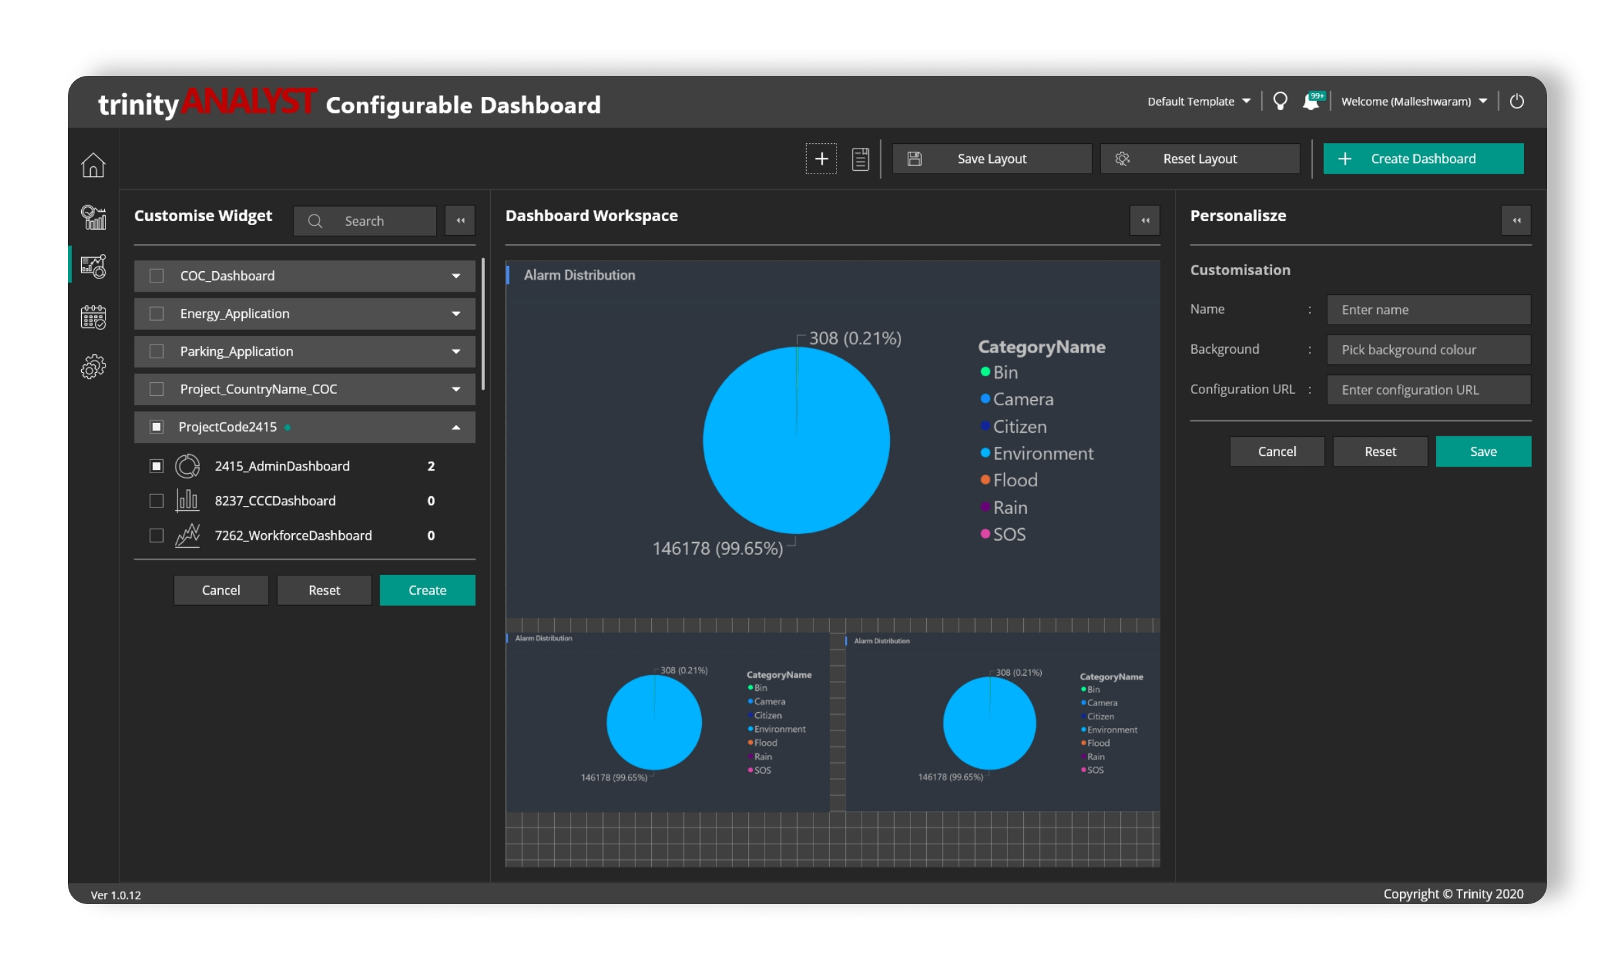Viewport: 1615px width, 980px height.
Task: Click the add widget plus icon
Action: [821, 159]
